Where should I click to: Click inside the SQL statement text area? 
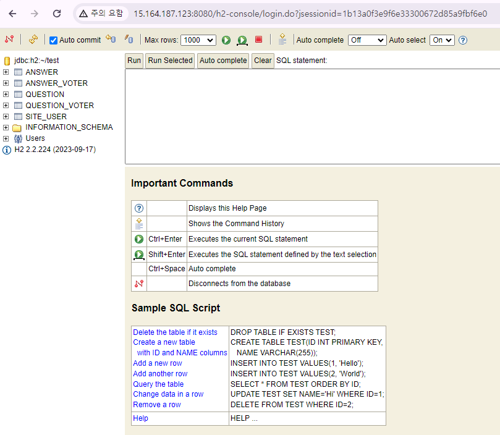click(x=313, y=117)
